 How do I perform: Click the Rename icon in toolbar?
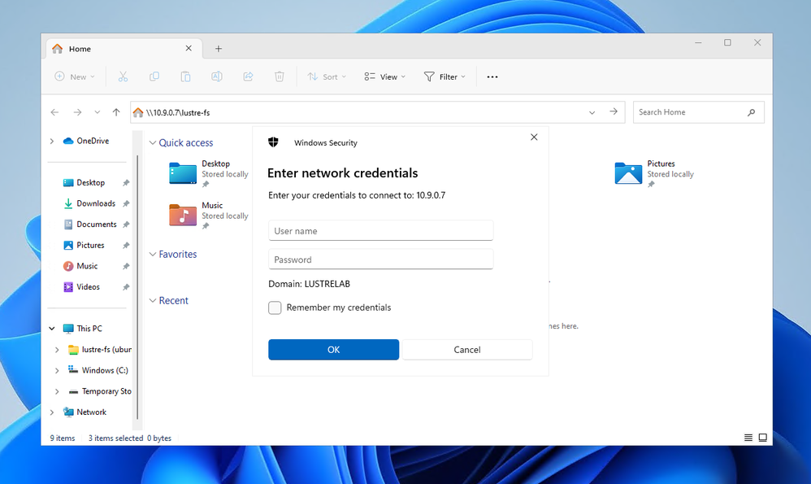click(217, 76)
